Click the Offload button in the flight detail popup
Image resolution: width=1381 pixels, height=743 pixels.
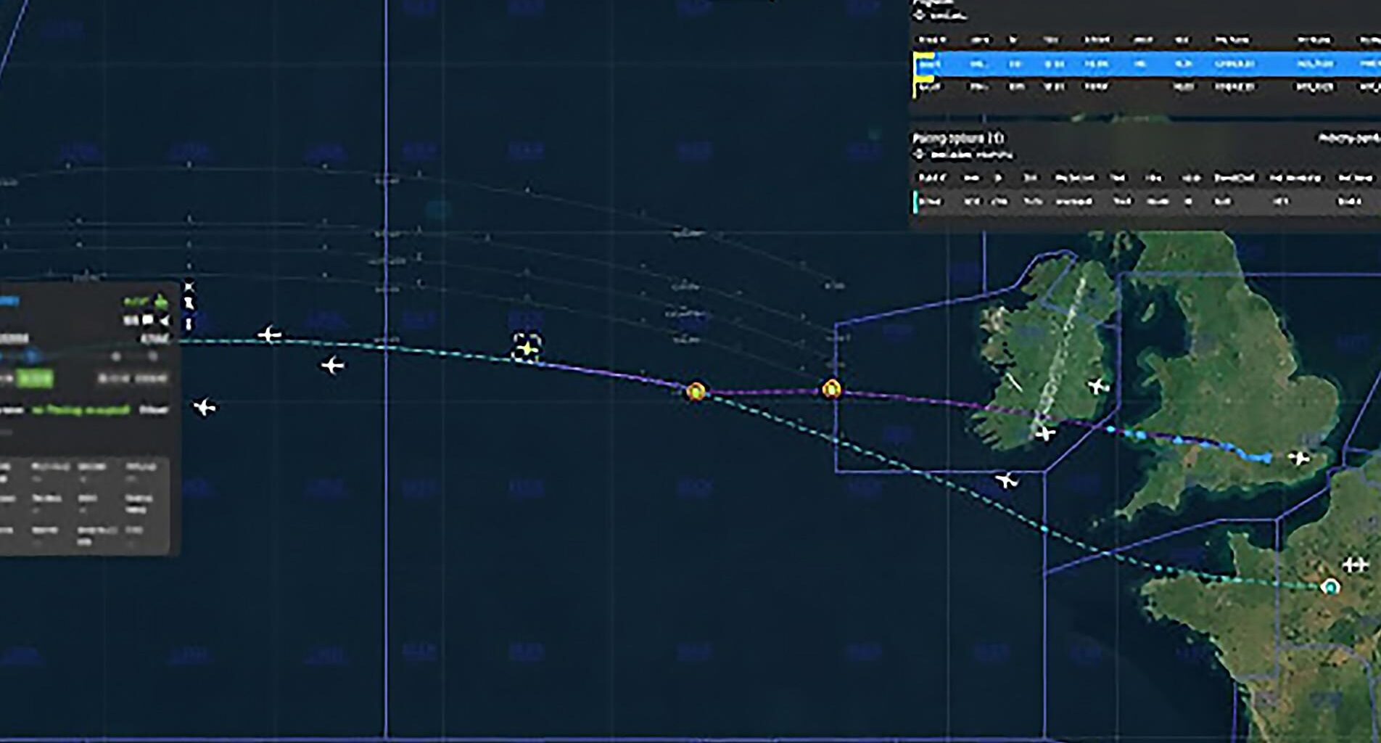154,408
